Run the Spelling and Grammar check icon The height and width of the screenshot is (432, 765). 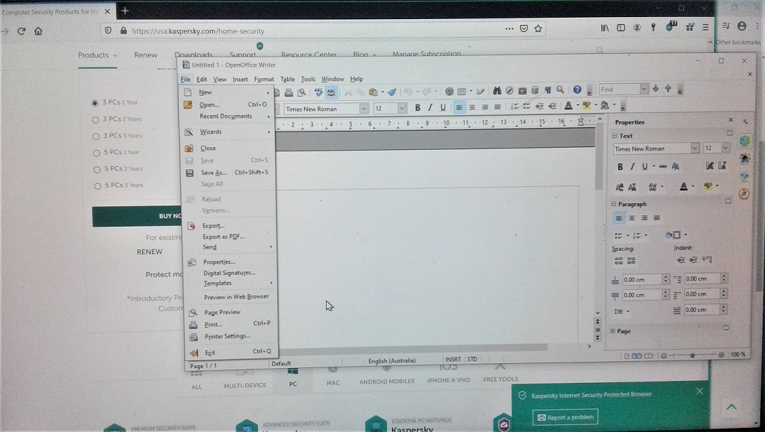coord(319,91)
